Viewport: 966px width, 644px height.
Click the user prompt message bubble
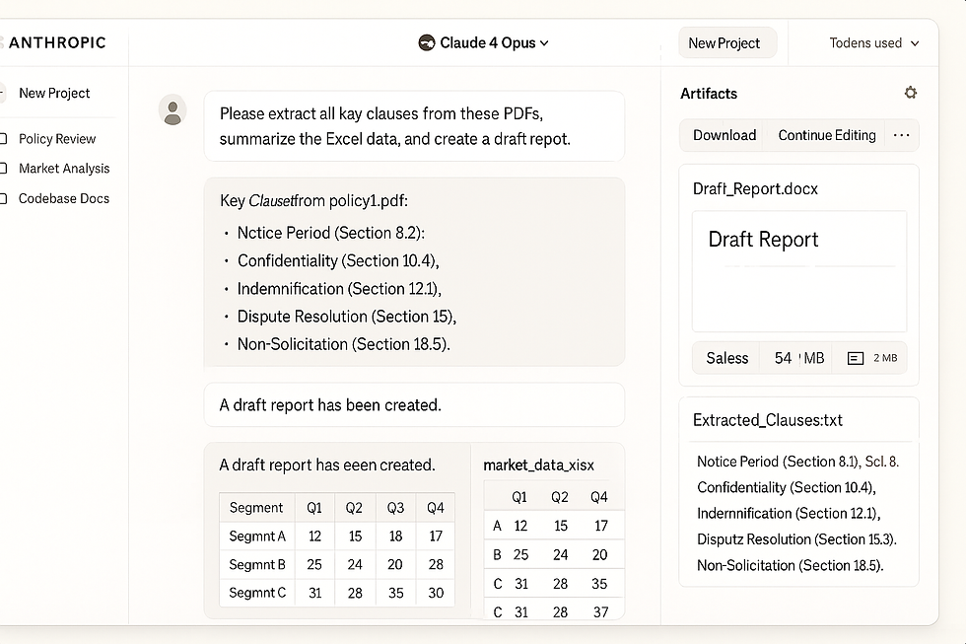(414, 126)
